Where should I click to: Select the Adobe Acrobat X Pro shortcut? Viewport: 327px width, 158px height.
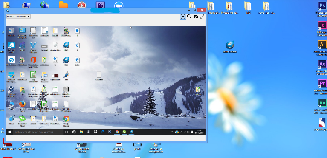pos(26,147)
